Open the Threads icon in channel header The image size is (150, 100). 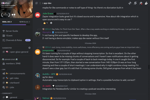[130, 3]
